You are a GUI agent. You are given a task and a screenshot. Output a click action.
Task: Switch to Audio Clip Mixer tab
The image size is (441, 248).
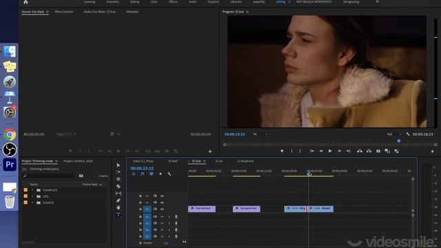point(99,12)
